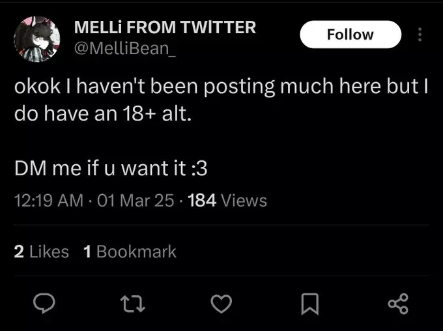Open the three-dot more options menu
This screenshot has width=443, height=331.
pos(420,35)
